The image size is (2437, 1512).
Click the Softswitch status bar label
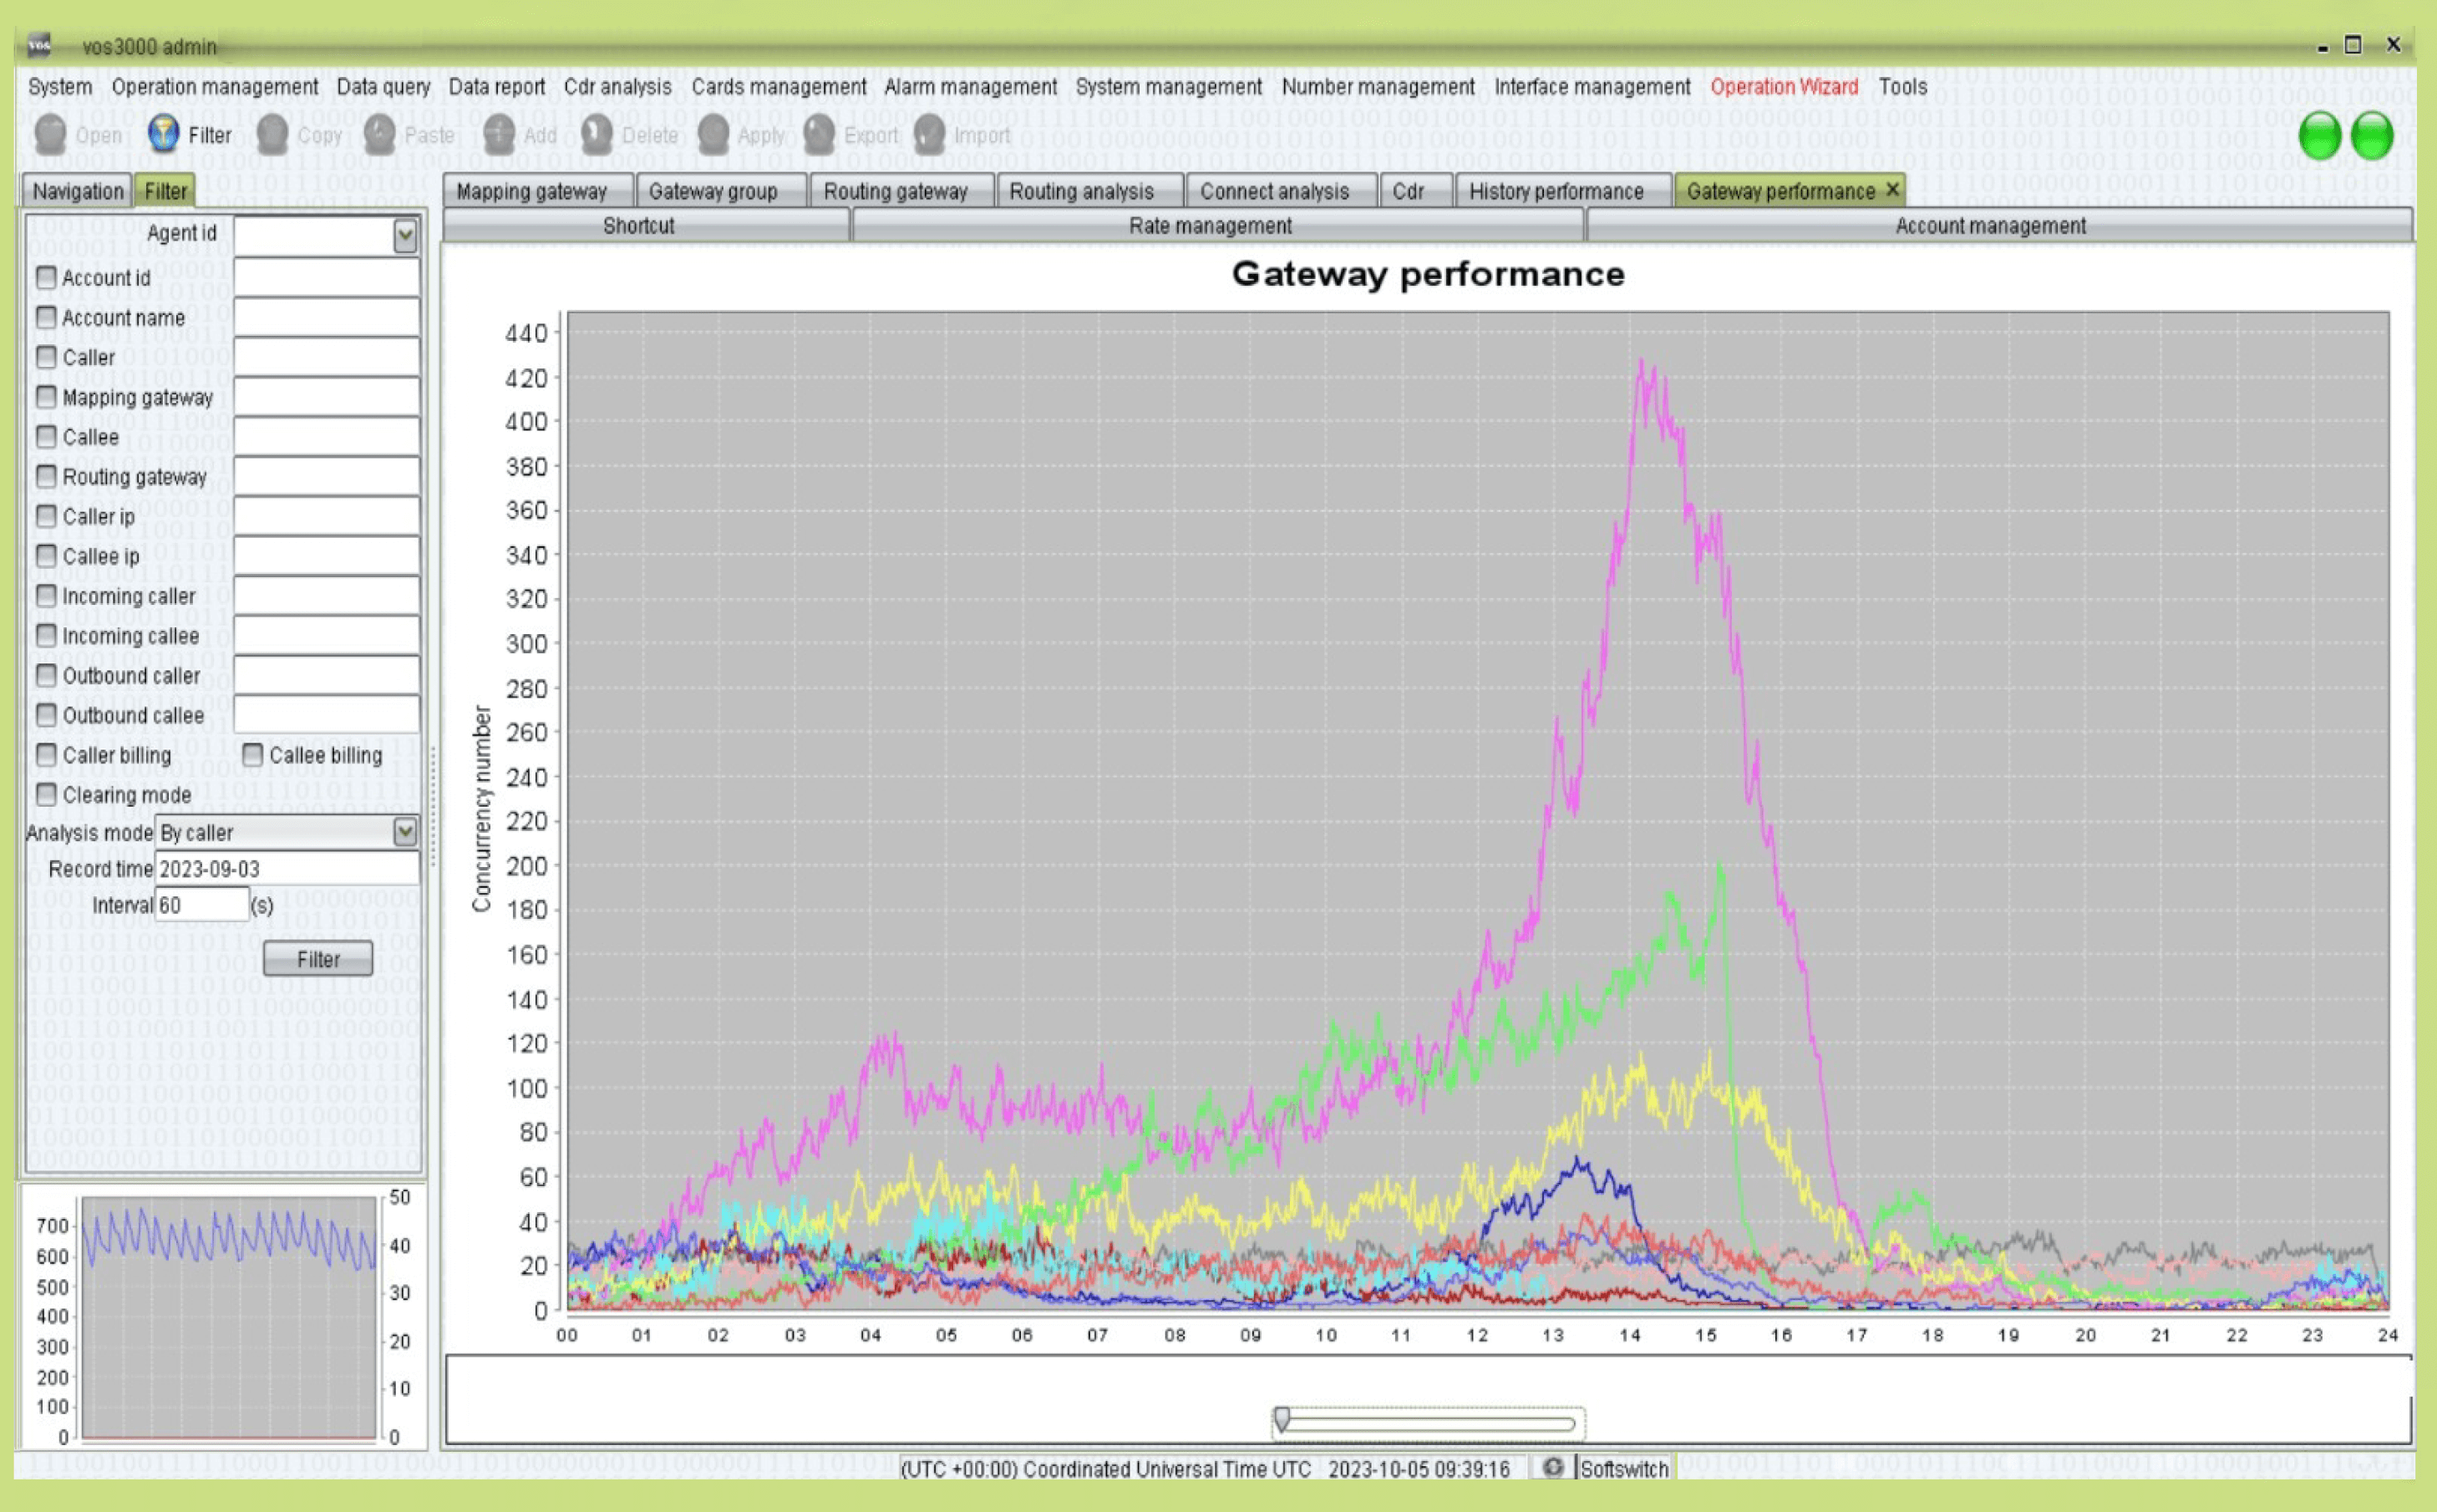coord(1624,1468)
